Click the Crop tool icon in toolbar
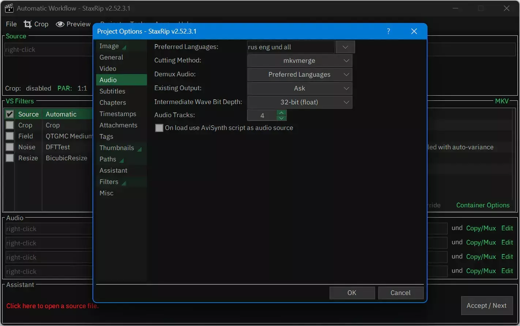Image resolution: width=520 pixels, height=326 pixels. (28, 24)
